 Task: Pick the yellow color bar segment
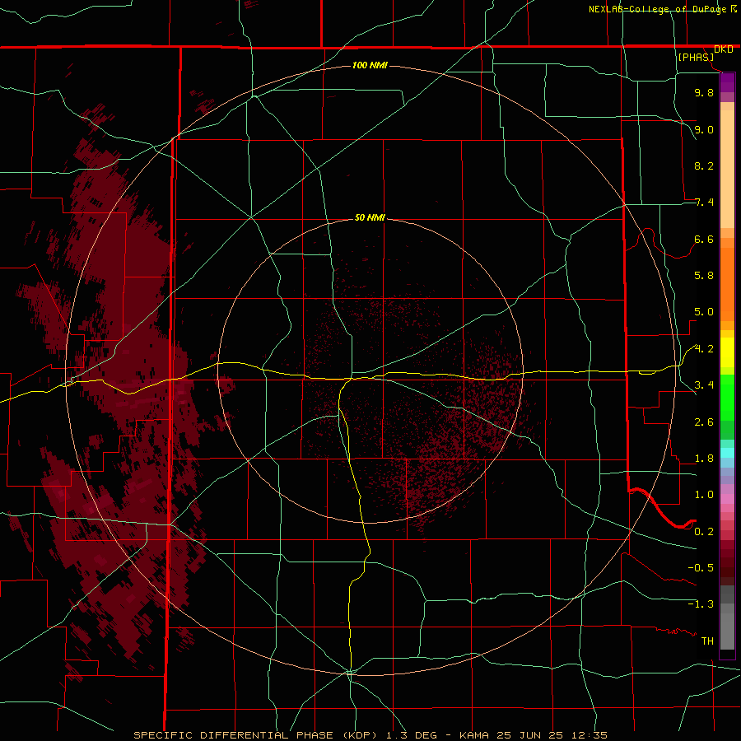(727, 352)
